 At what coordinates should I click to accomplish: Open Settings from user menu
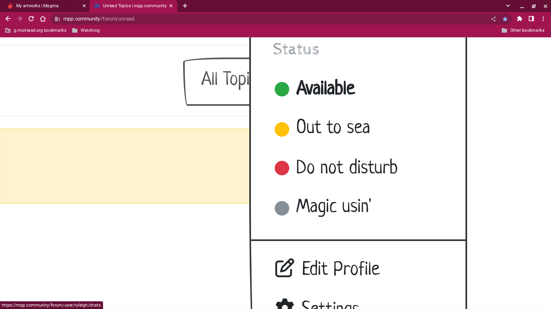[317, 304]
